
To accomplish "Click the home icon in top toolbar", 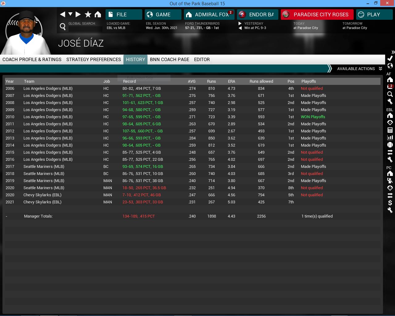I will pos(98,15).
